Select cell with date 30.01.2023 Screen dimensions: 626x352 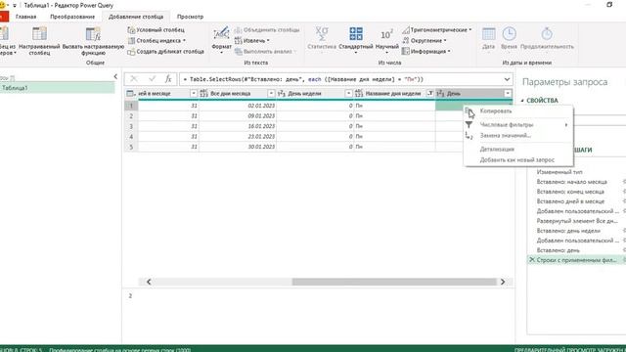(x=238, y=147)
